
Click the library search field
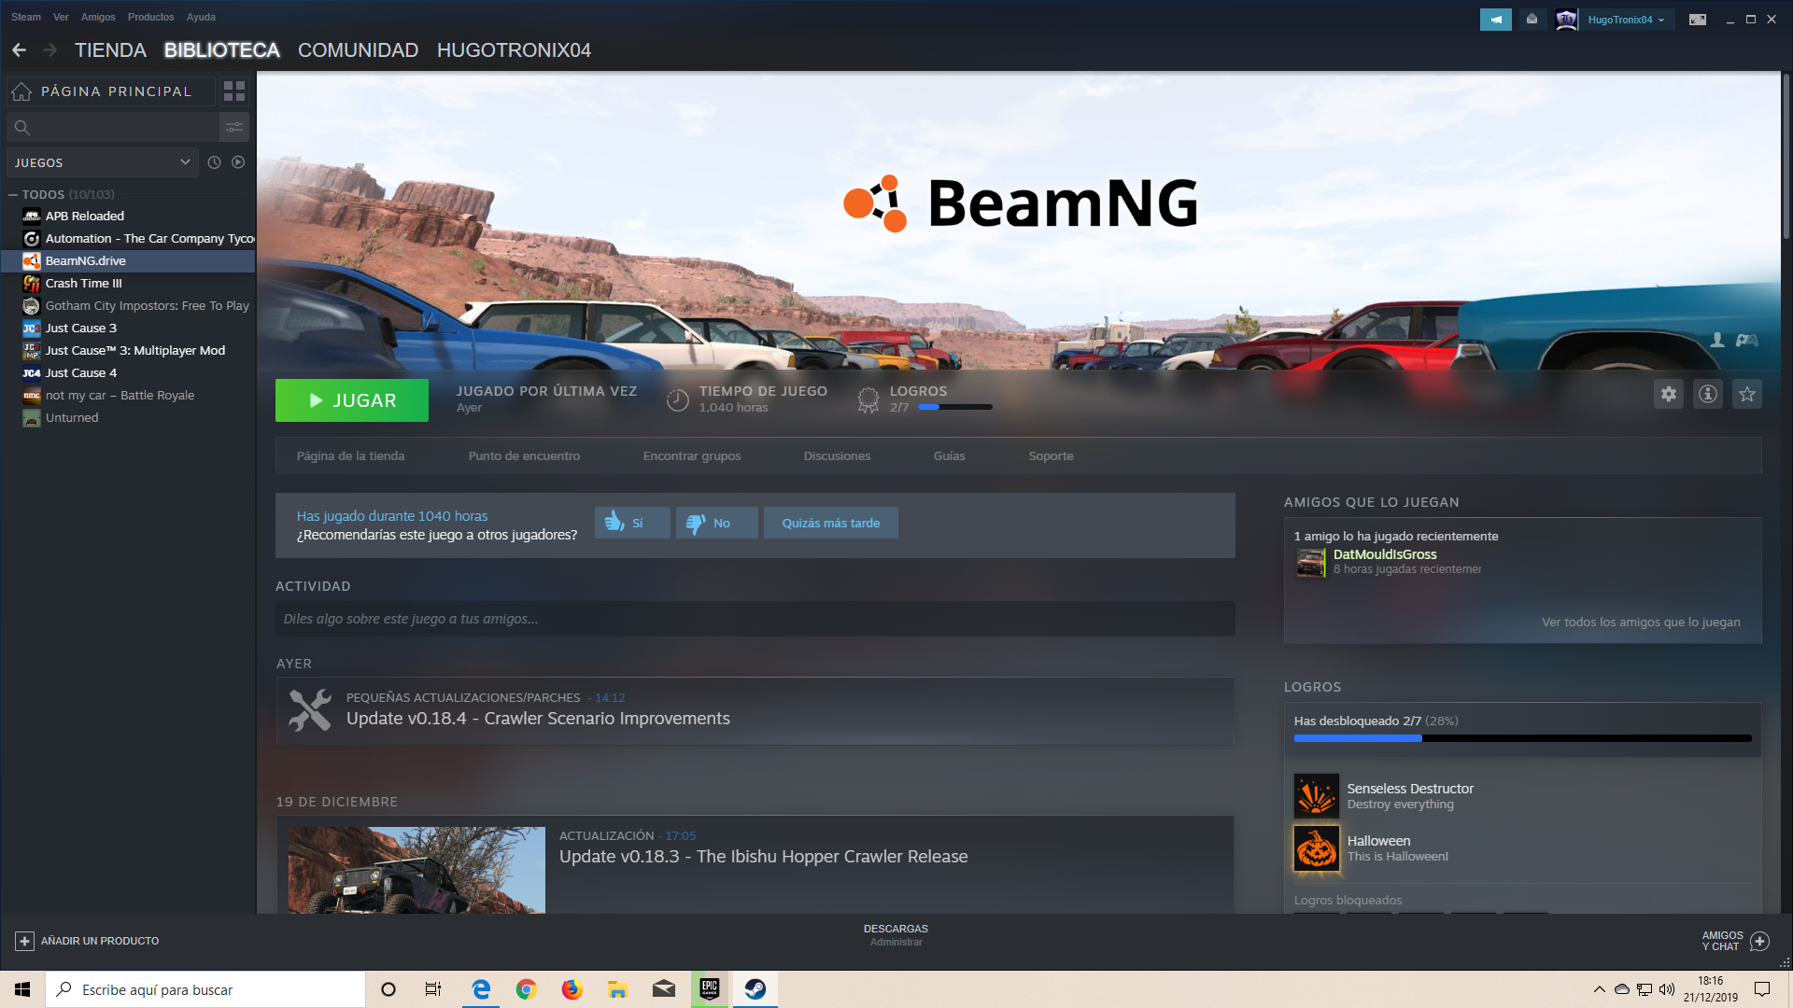pos(112,127)
